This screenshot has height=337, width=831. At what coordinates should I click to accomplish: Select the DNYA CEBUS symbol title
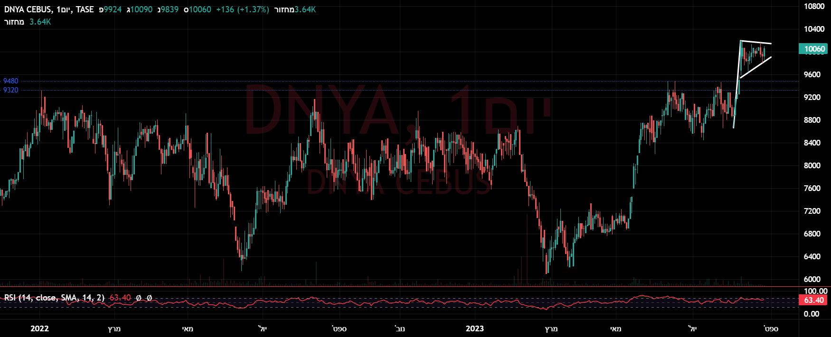pyautogui.click(x=28, y=9)
